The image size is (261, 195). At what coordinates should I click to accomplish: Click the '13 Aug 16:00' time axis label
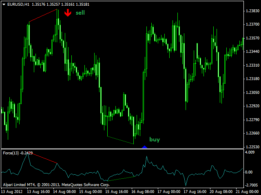(x=38, y=192)
